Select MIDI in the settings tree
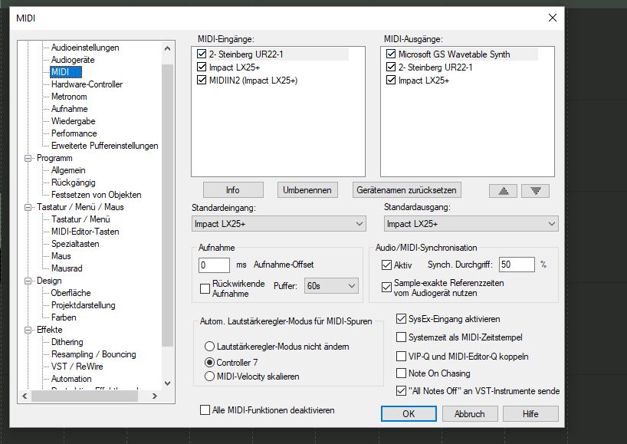This screenshot has width=627, height=444. click(66, 72)
